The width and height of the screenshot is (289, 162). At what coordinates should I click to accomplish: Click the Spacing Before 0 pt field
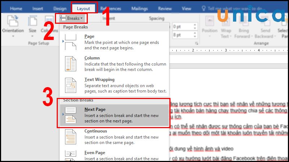pos(183,27)
